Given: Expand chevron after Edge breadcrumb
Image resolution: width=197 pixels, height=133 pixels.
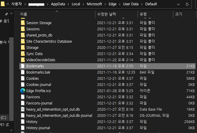Looking at the screenshot, I should [120, 4].
